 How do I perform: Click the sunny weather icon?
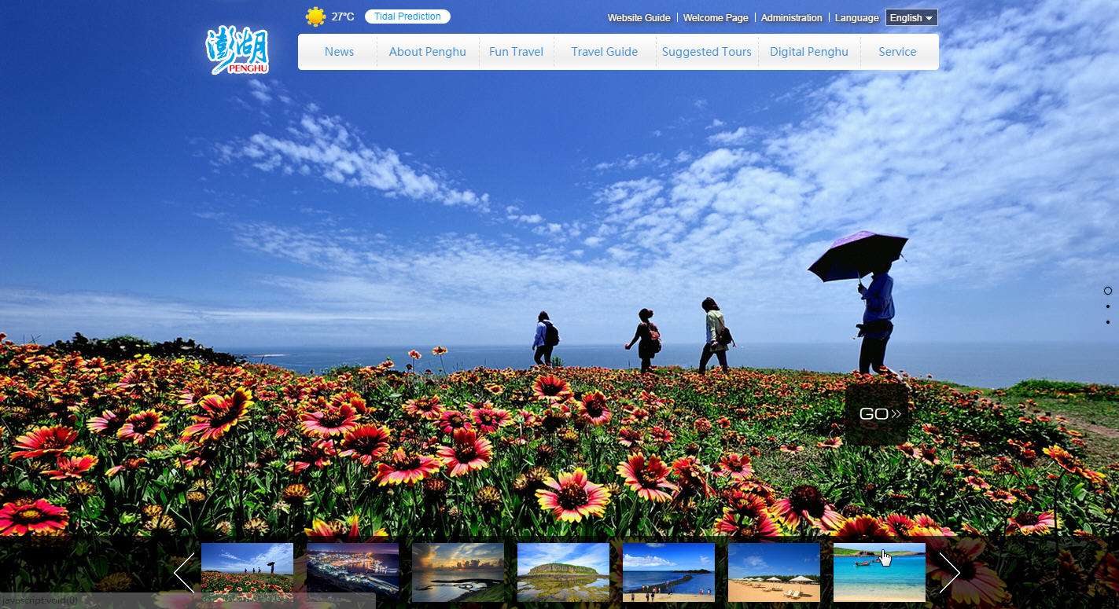click(x=315, y=17)
